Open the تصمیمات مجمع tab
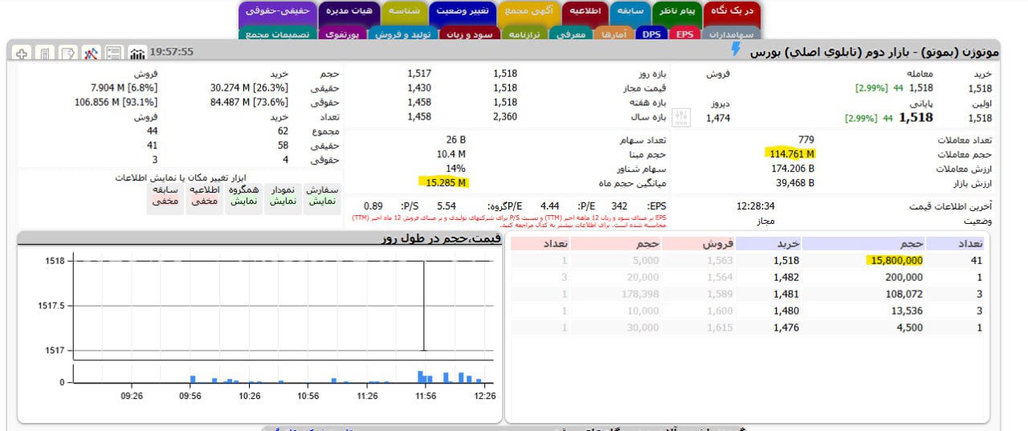Image resolution: width=1028 pixels, height=431 pixels. point(277,35)
